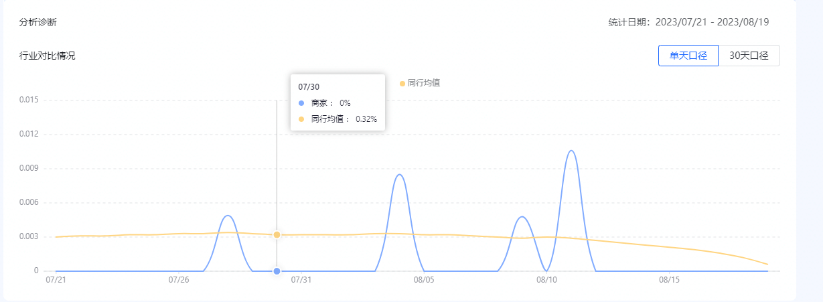Click the tallest blue peak after 08/10
This screenshot has height=302, width=823.
coord(571,151)
